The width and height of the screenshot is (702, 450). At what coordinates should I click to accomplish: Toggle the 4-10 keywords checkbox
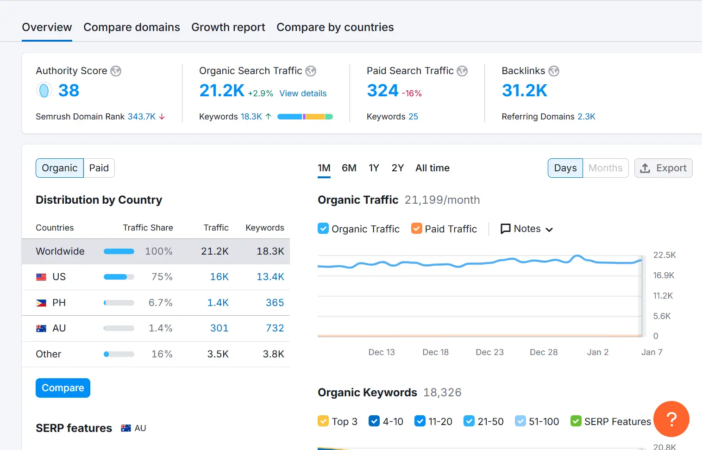374,421
